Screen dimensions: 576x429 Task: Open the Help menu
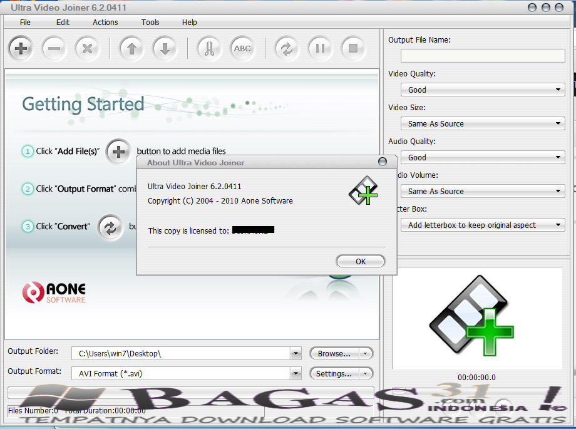(x=190, y=23)
